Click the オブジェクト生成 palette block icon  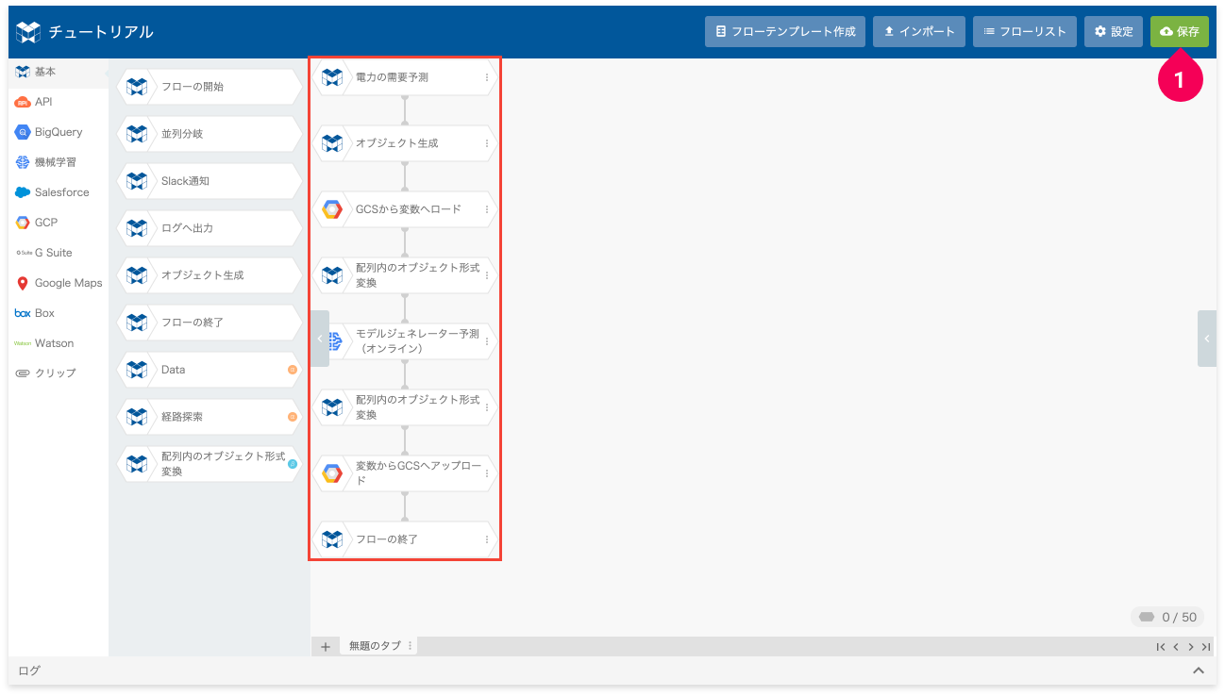pyautogui.click(x=138, y=275)
